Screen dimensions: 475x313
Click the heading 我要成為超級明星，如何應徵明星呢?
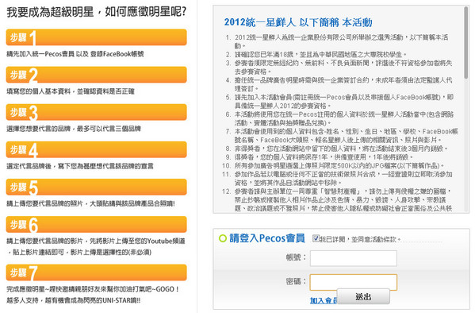(96, 12)
